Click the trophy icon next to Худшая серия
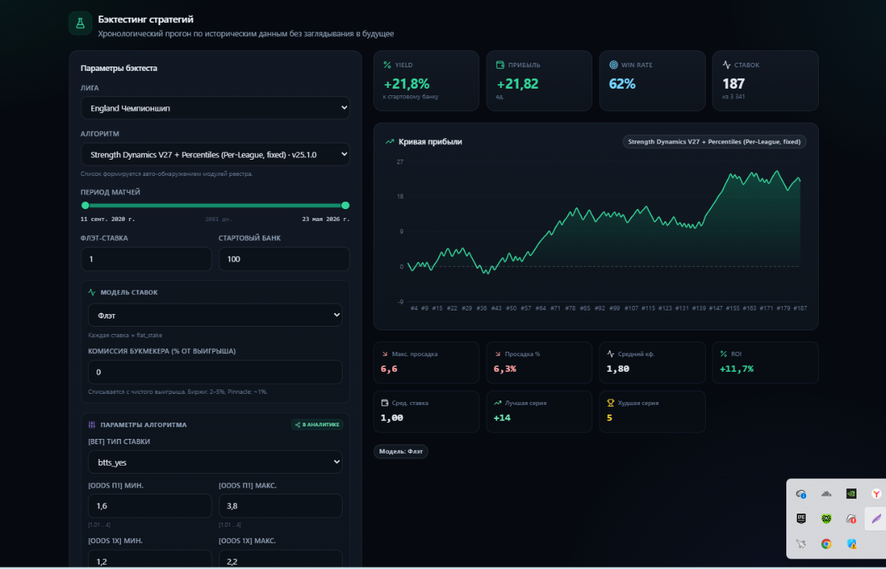The image size is (886, 569). (610, 403)
